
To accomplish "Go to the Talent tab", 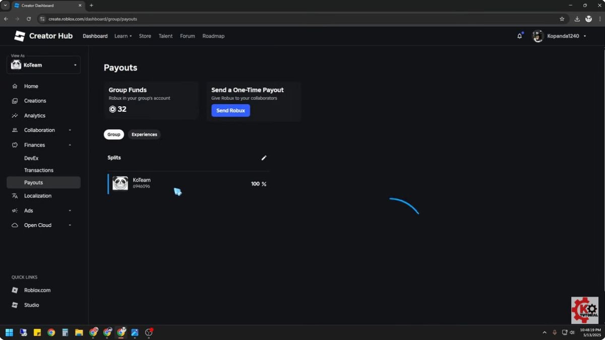I will pyautogui.click(x=165, y=36).
